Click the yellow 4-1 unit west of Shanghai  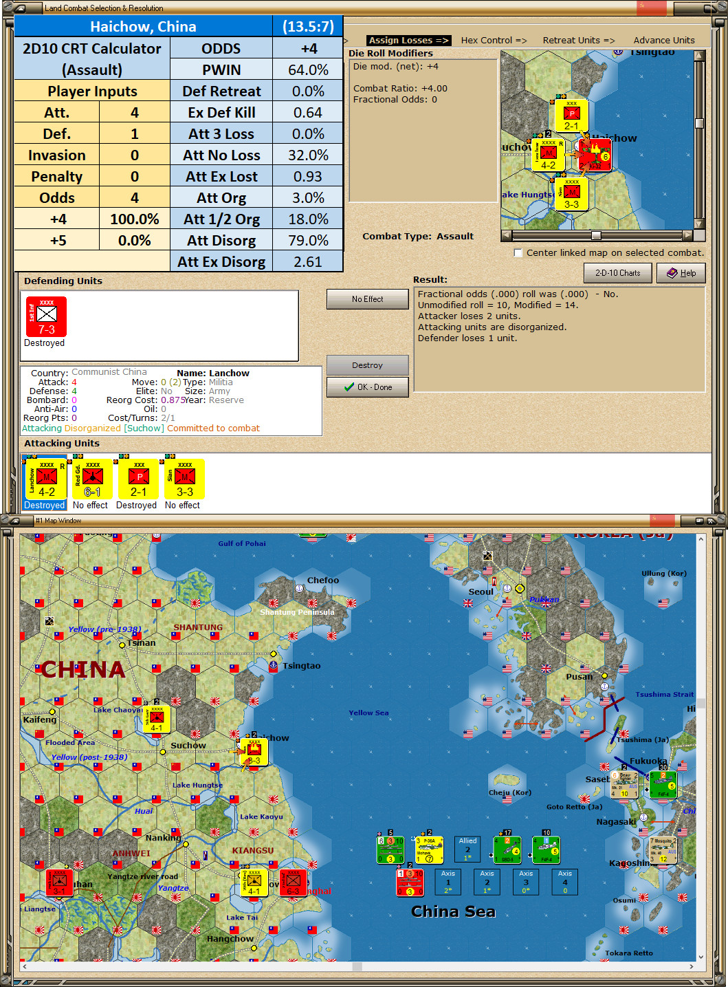(254, 882)
